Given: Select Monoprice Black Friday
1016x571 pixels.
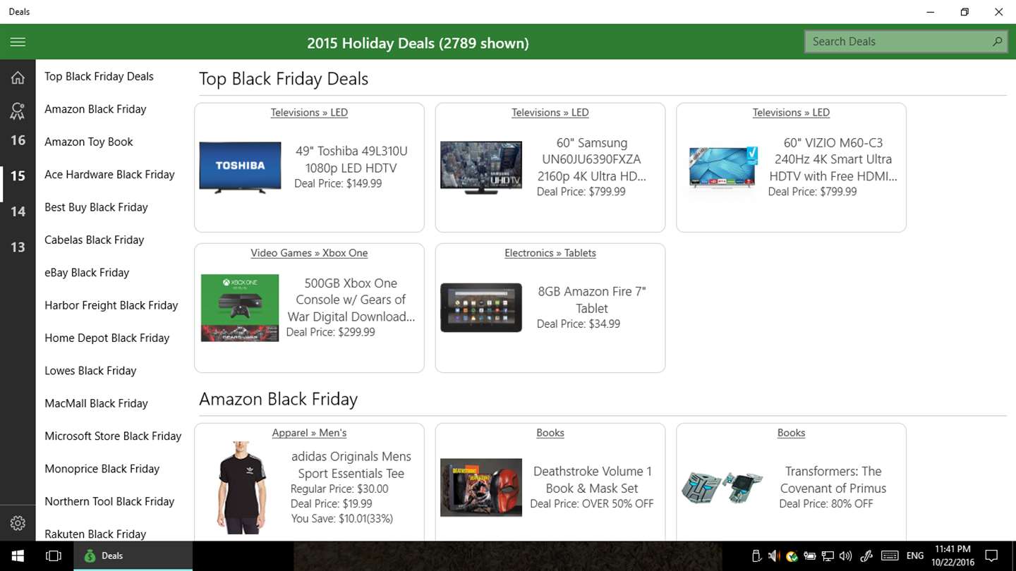Looking at the screenshot, I should [x=102, y=469].
